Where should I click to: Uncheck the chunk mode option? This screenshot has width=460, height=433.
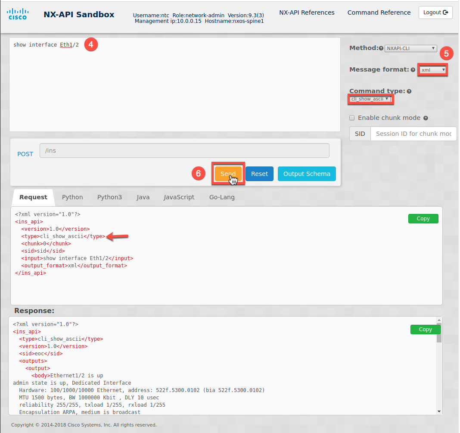pos(351,118)
